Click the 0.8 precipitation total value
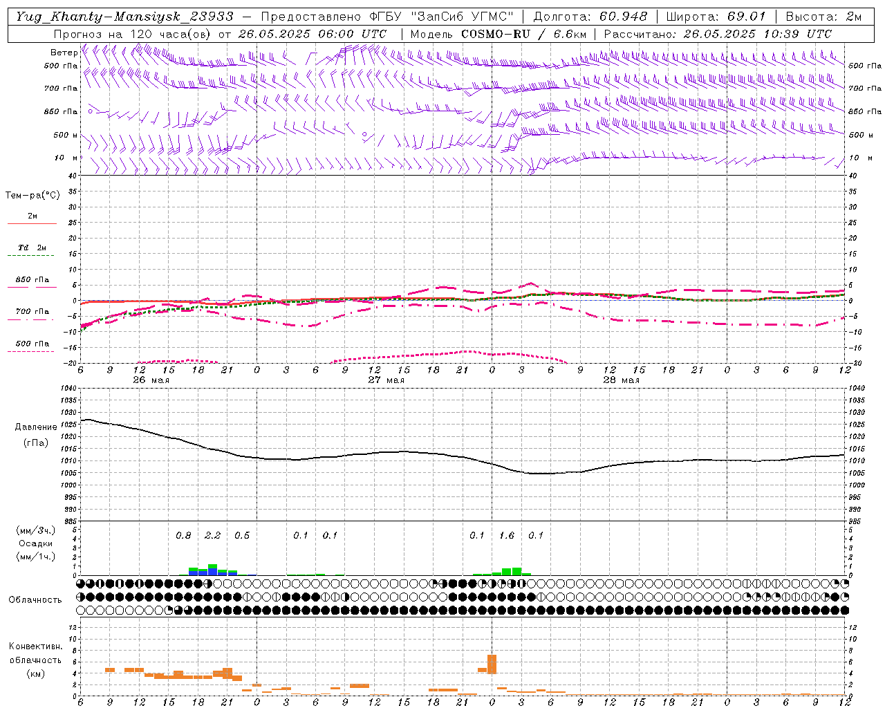Image resolution: width=885 pixels, height=708 pixels. tap(183, 535)
